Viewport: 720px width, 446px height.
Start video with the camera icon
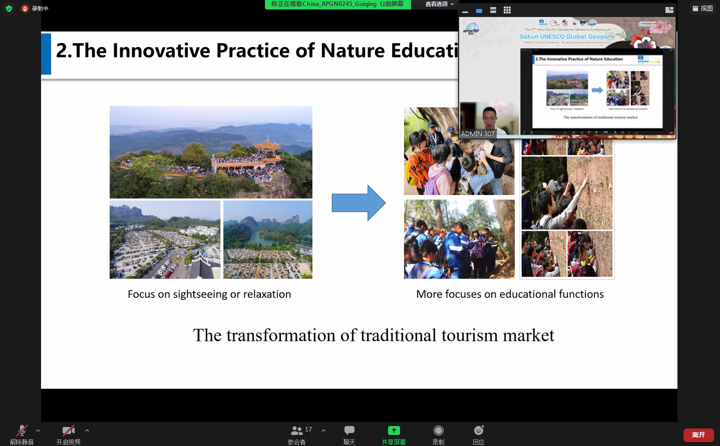point(69,434)
